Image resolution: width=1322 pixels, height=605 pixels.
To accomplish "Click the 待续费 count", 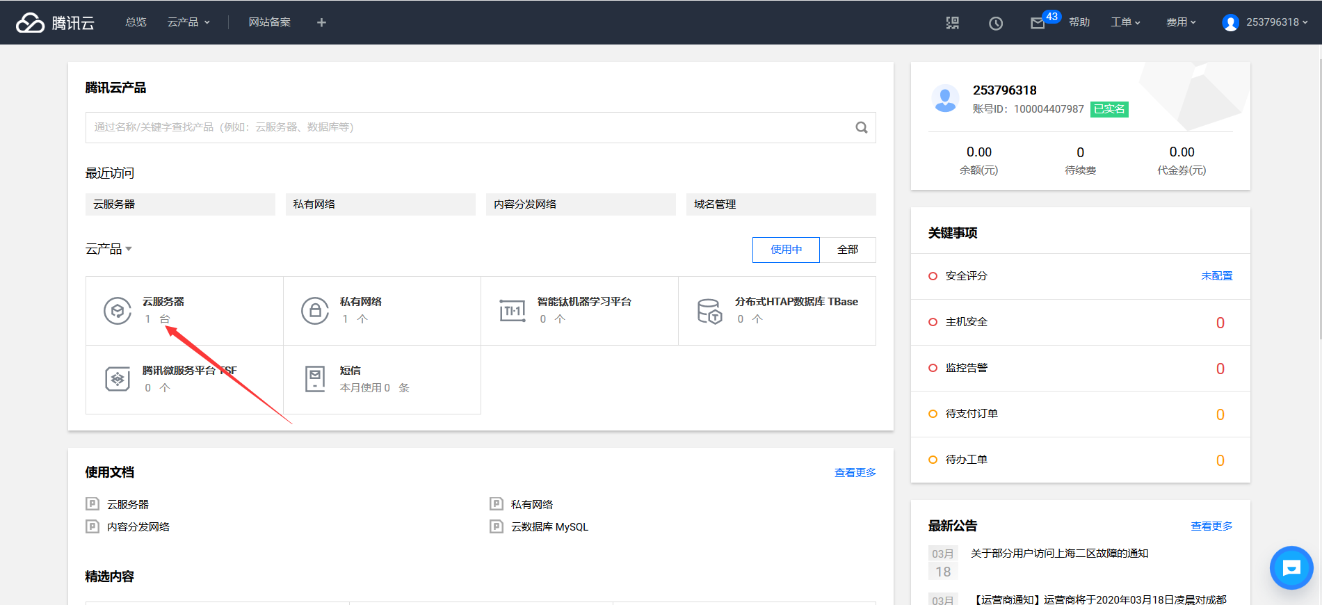I will coord(1081,152).
